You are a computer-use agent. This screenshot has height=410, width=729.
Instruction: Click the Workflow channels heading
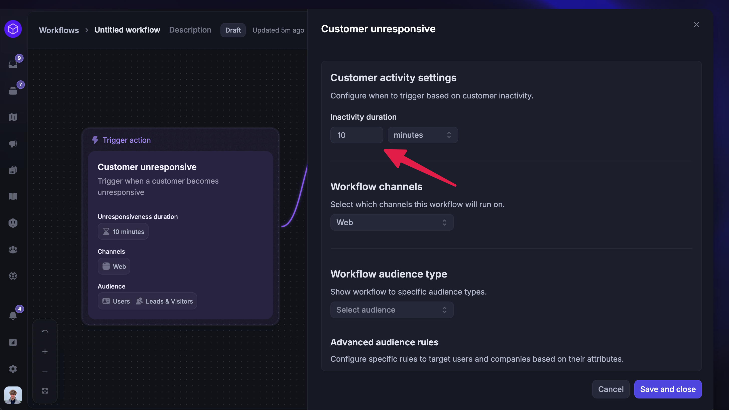coord(376,187)
